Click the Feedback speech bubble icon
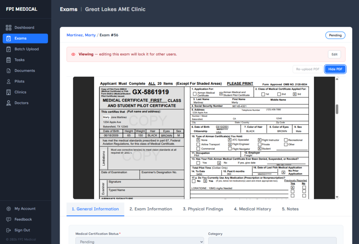 pos(8,219)
